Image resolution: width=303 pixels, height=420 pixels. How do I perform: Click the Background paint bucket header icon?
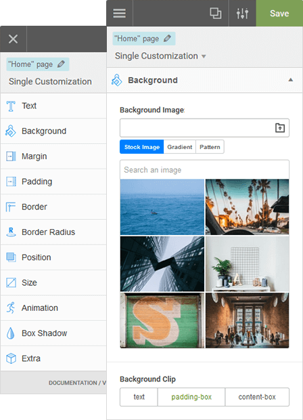point(116,80)
